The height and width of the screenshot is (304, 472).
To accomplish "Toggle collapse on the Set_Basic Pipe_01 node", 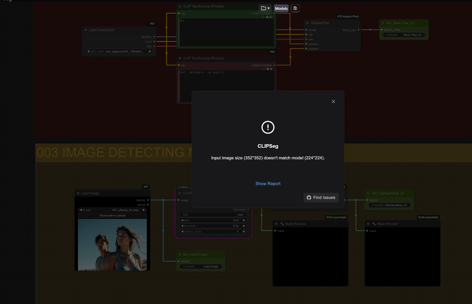I will pyautogui.click(x=382, y=23).
